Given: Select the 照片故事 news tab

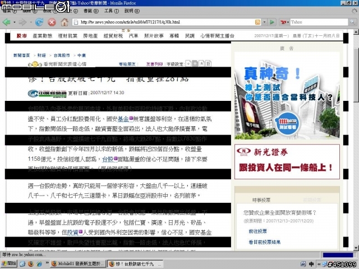Looking at the screenshot, I should 154,36.
